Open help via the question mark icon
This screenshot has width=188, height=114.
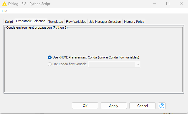pyautogui.click(x=162, y=106)
